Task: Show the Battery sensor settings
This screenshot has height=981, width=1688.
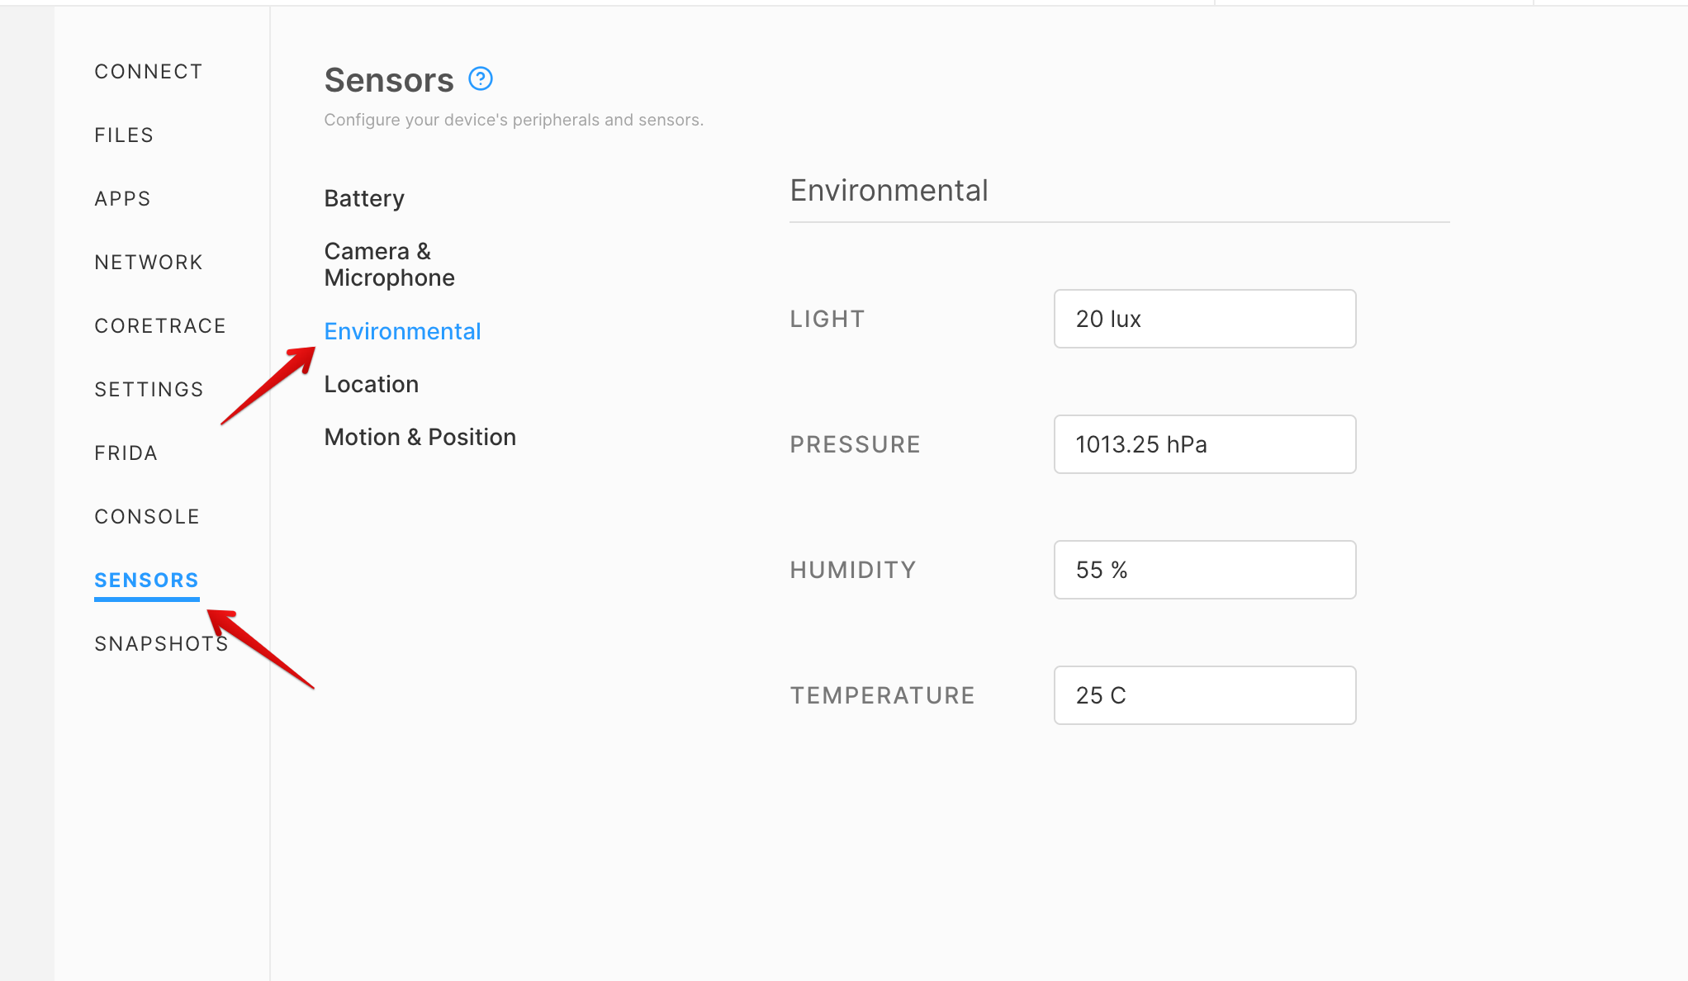Action: click(x=364, y=199)
